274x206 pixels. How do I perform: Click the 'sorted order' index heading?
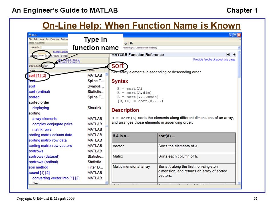coord(39,103)
